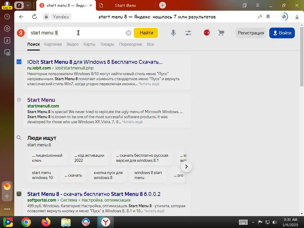Click the Yandex site label in address bar

tap(61, 17)
